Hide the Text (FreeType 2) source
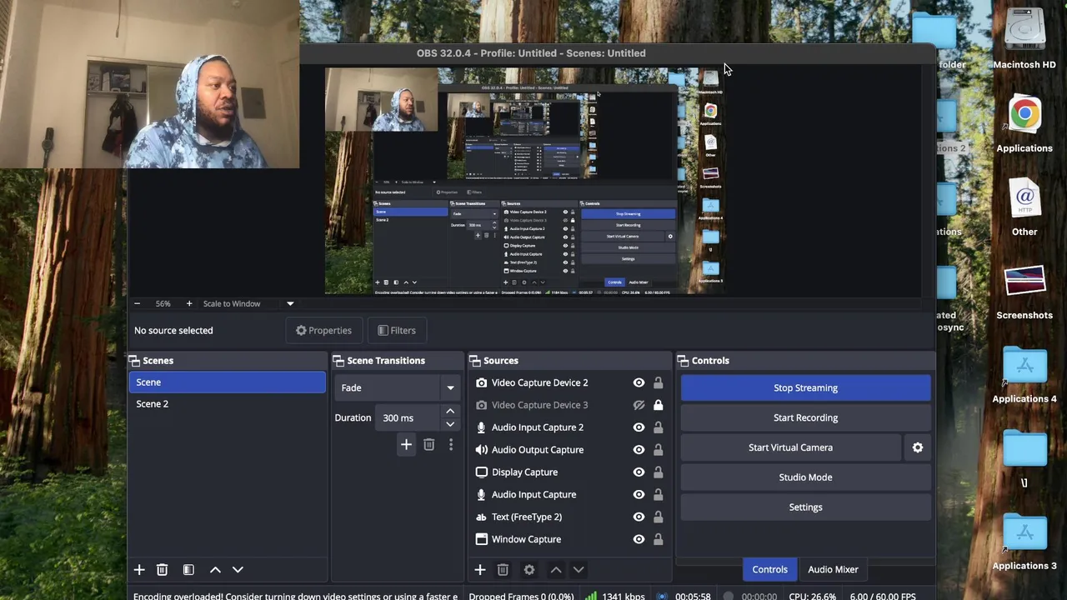Screen dimensions: 1067x600 [x=639, y=517]
